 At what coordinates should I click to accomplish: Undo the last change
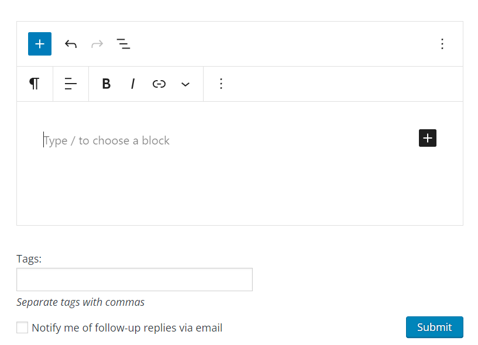point(70,44)
